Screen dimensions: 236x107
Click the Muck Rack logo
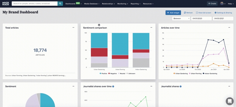[6, 4]
